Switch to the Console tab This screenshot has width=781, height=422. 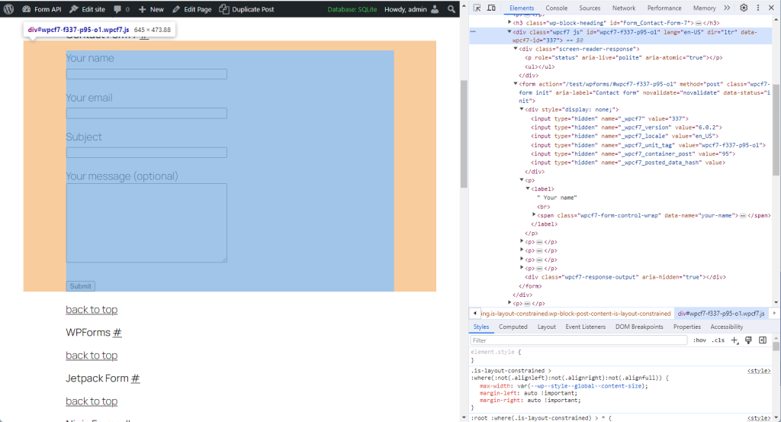pos(556,8)
